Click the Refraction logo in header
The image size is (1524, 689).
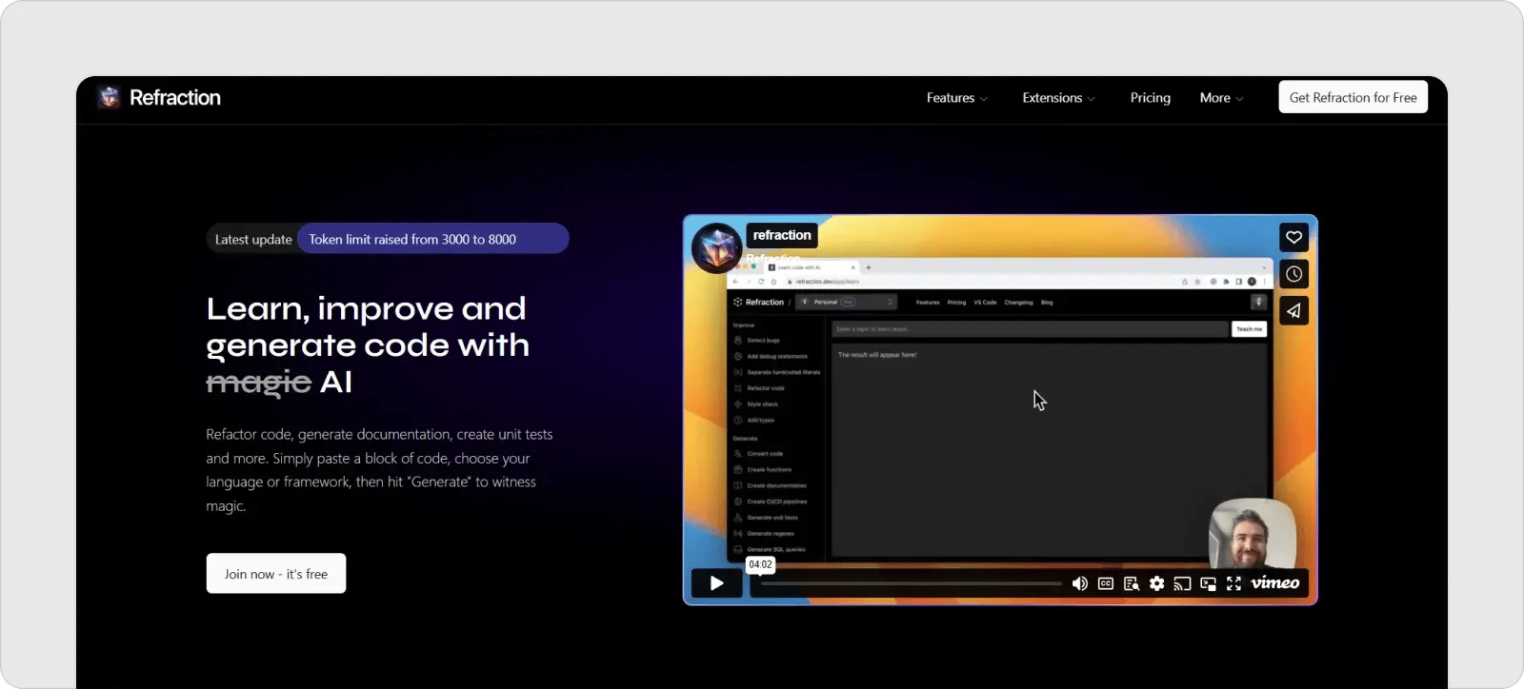pyautogui.click(x=159, y=97)
